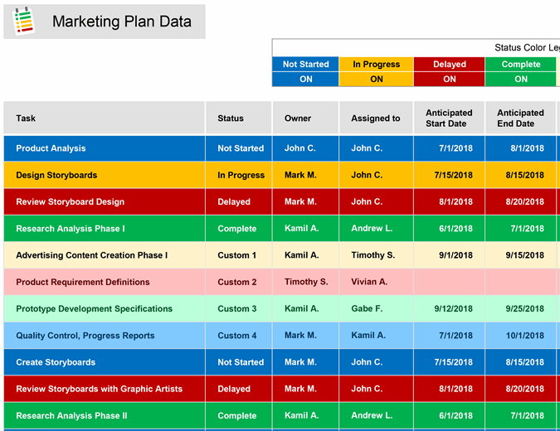
Task: Click the 9/25/2018 end date cell
Action: [524, 309]
